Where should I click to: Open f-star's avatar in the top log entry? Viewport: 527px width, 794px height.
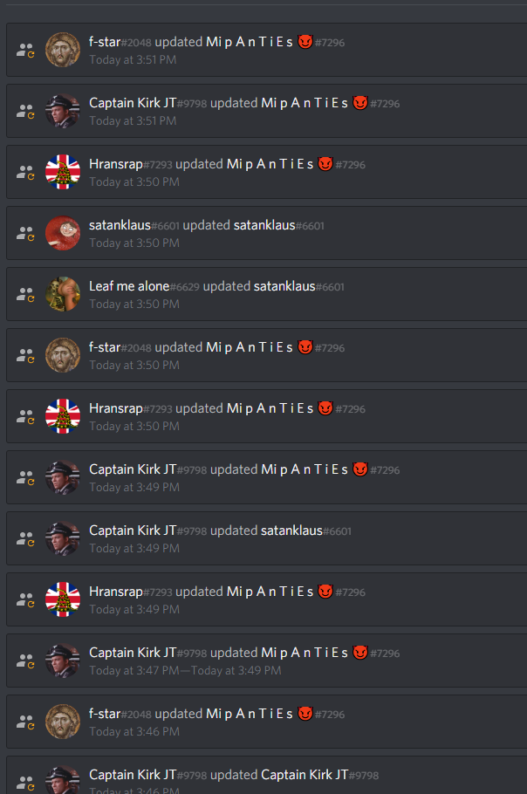63,50
